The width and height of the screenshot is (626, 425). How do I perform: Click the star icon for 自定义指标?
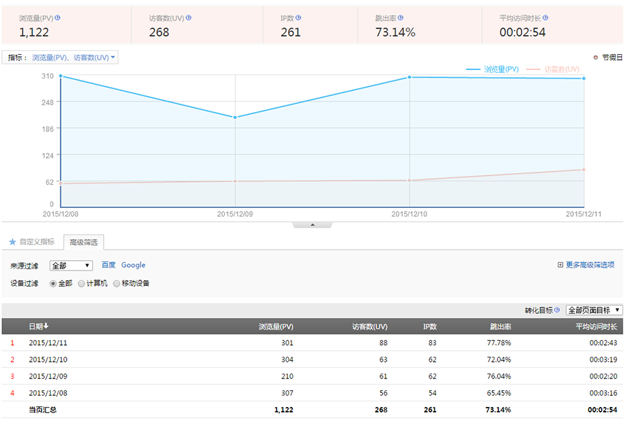coord(13,241)
